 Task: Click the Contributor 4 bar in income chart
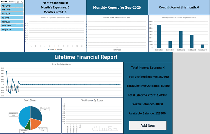click(159, 36)
